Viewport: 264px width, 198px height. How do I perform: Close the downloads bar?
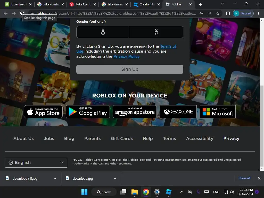259,178
